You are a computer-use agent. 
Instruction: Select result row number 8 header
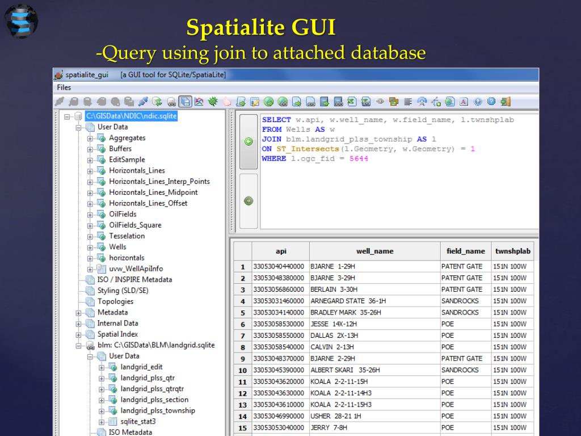pos(243,347)
